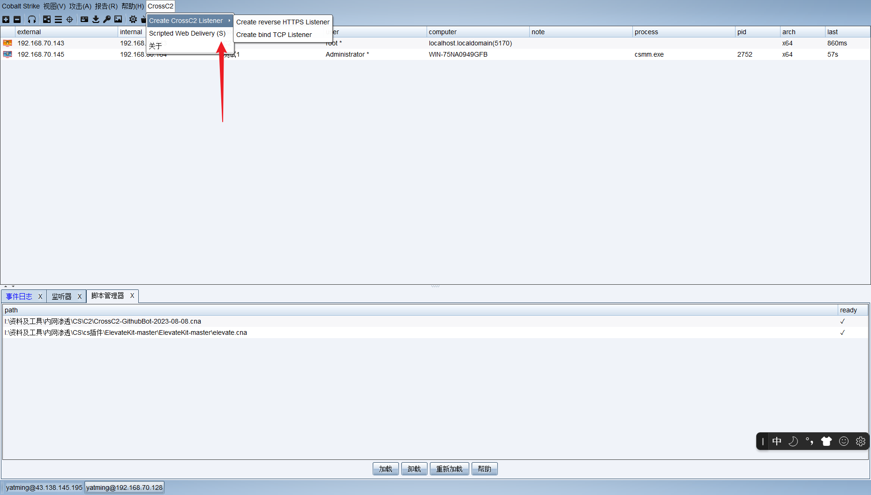Click the Windows beacon icon for 192.168.70.145
Screen dimensions: 871x495
[8, 54]
